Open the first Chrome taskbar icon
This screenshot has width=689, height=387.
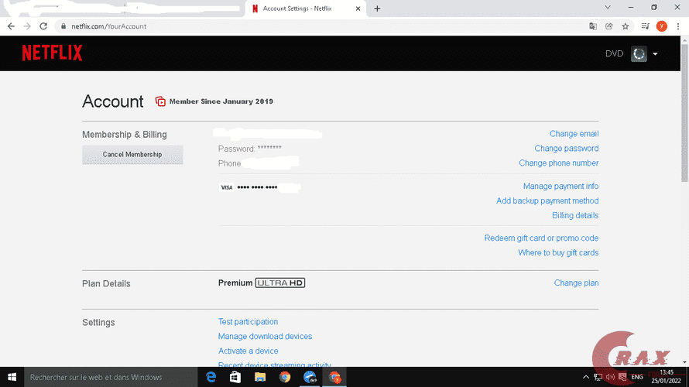click(x=285, y=377)
